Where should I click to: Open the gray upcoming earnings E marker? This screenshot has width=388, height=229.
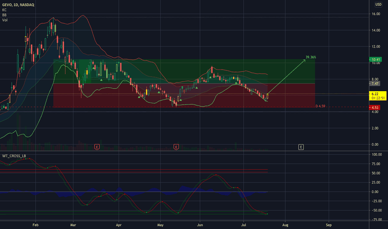[301, 147]
